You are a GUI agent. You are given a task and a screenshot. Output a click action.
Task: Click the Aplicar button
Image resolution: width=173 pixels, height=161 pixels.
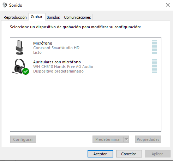[x=157, y=154]
